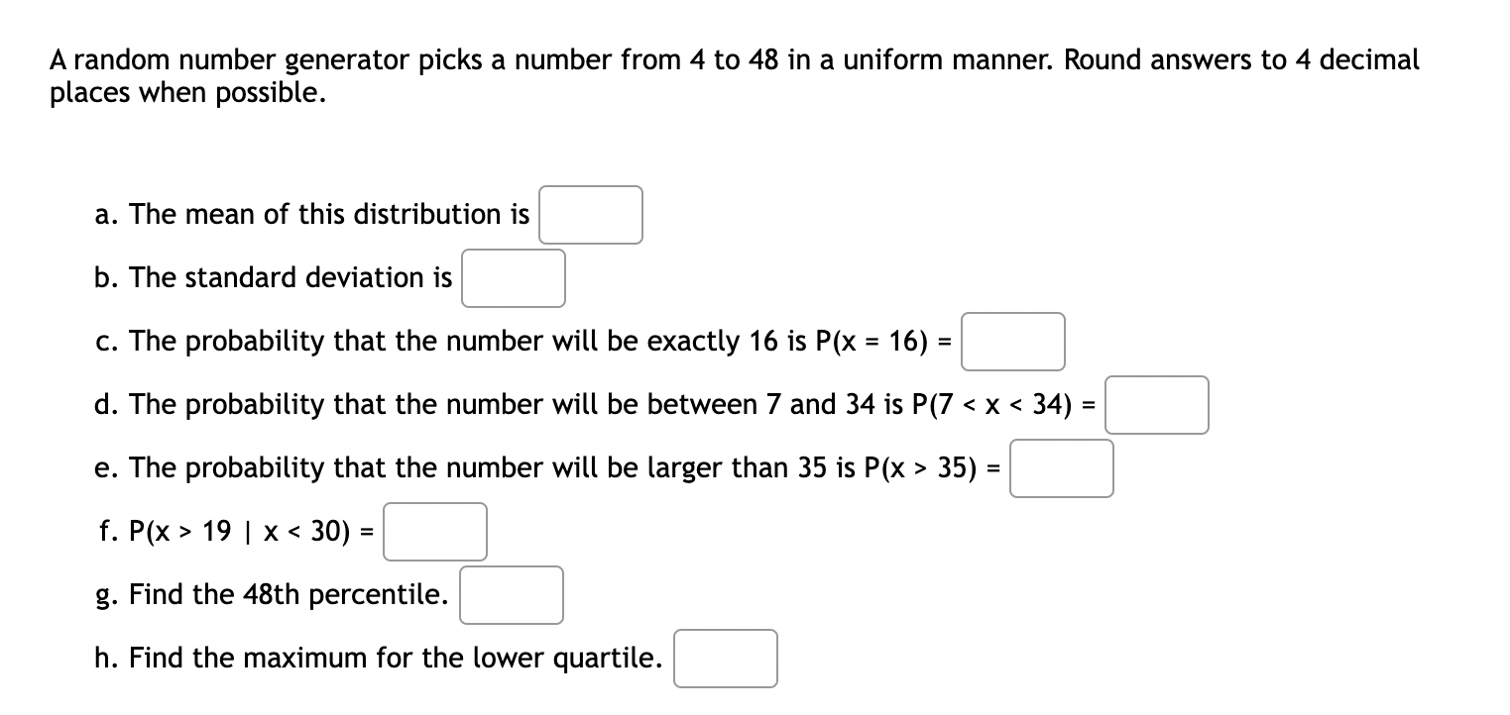Viewport: 1510px width, 715px height.
Task: Click the P(7 < x < 34) answer box
Action: pos(1157,405)
